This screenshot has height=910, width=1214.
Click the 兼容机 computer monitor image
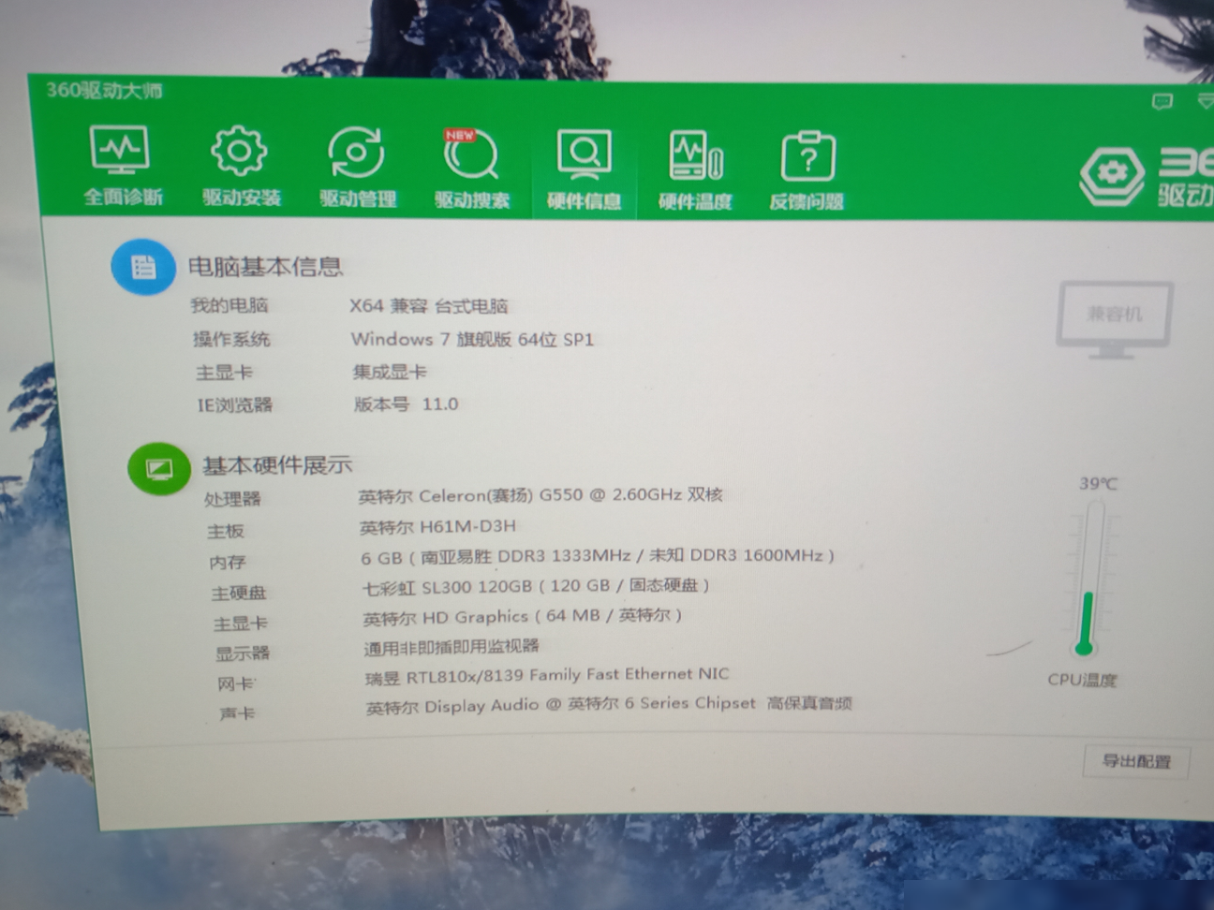(1114, 319)
